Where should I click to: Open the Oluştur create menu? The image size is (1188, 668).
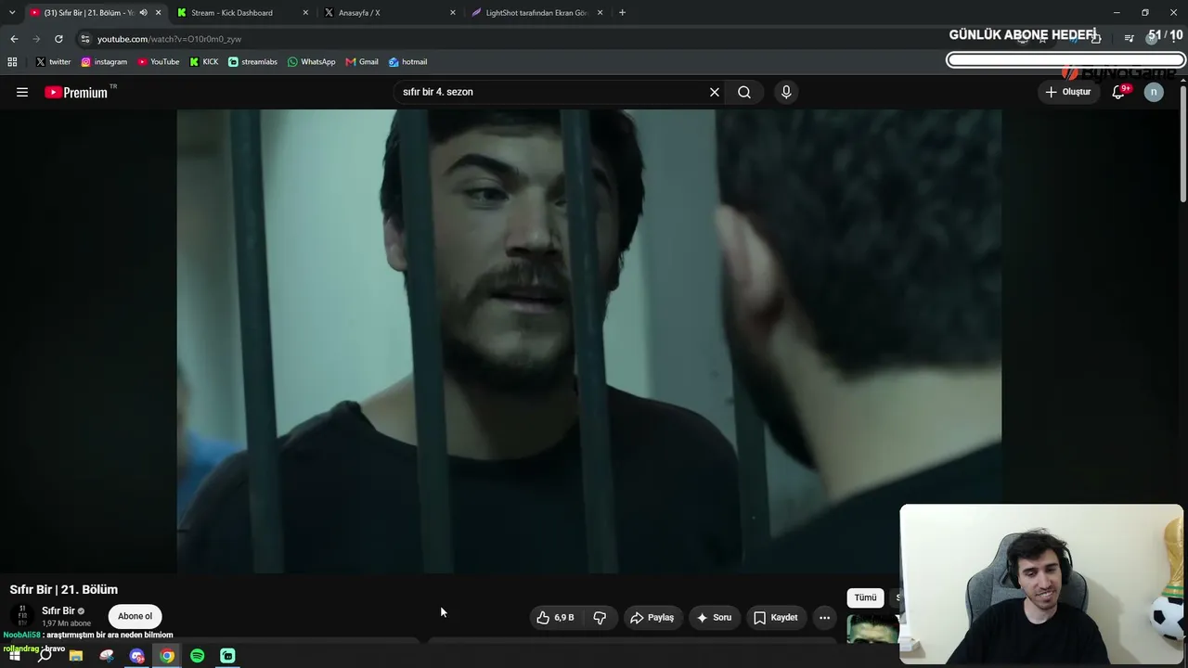point(1068,92)
